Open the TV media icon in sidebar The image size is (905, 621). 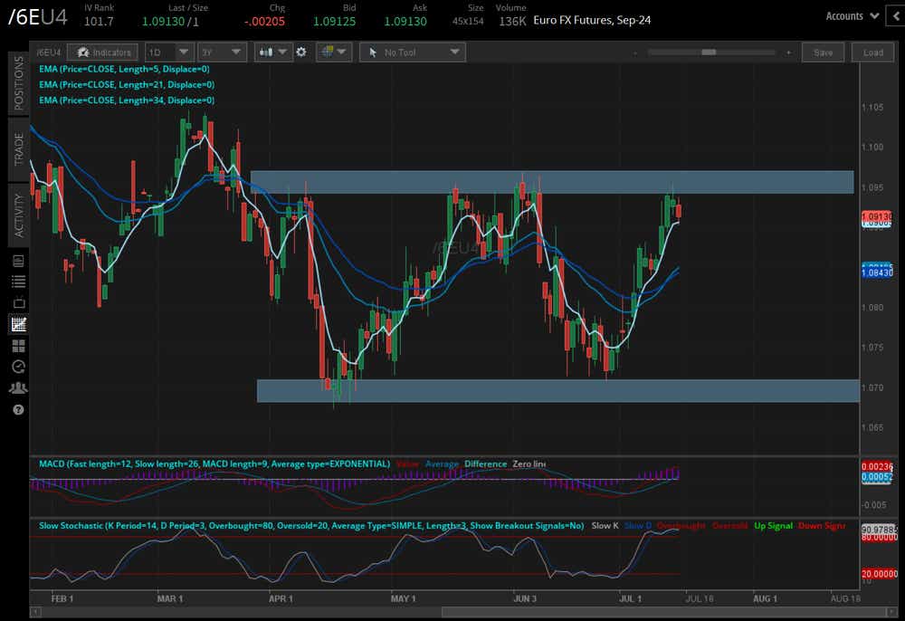(x=18, y=301)
